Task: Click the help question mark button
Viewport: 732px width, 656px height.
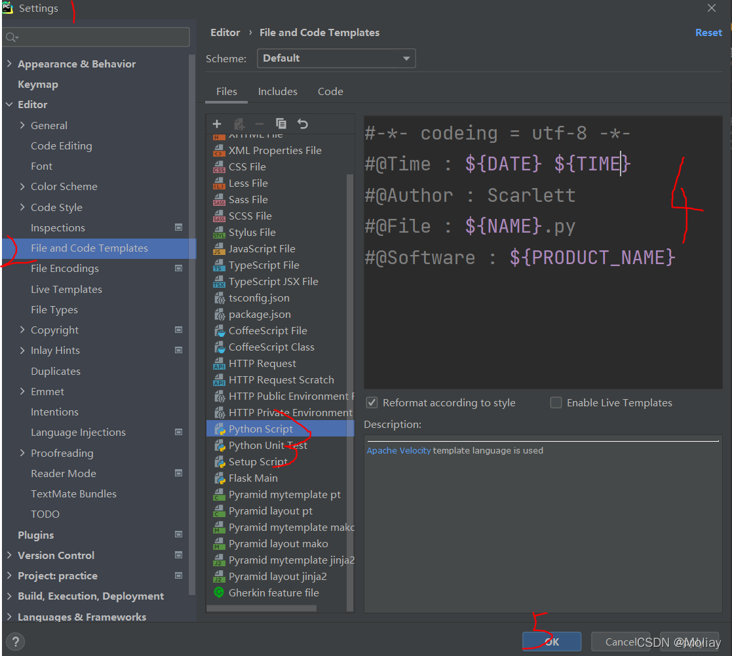Action: click(x=16, y=642)
